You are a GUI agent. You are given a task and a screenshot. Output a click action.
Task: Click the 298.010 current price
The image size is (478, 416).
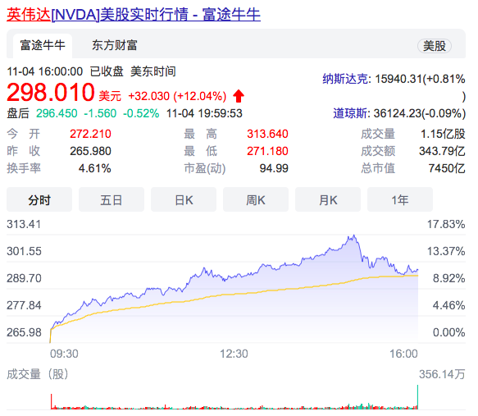51,92
